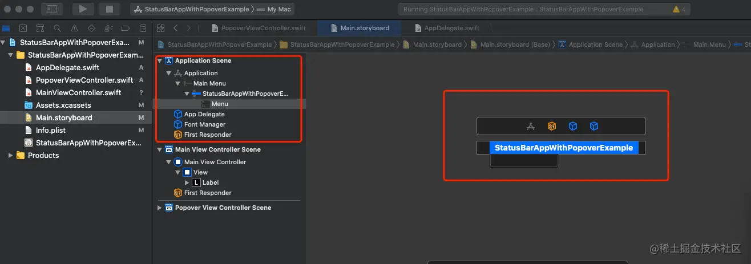Click the orange First Responder cube in the canvas dock
751x264 pixels.
coord(551,126)
